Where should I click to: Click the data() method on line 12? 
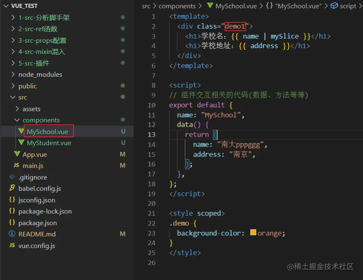189,125
